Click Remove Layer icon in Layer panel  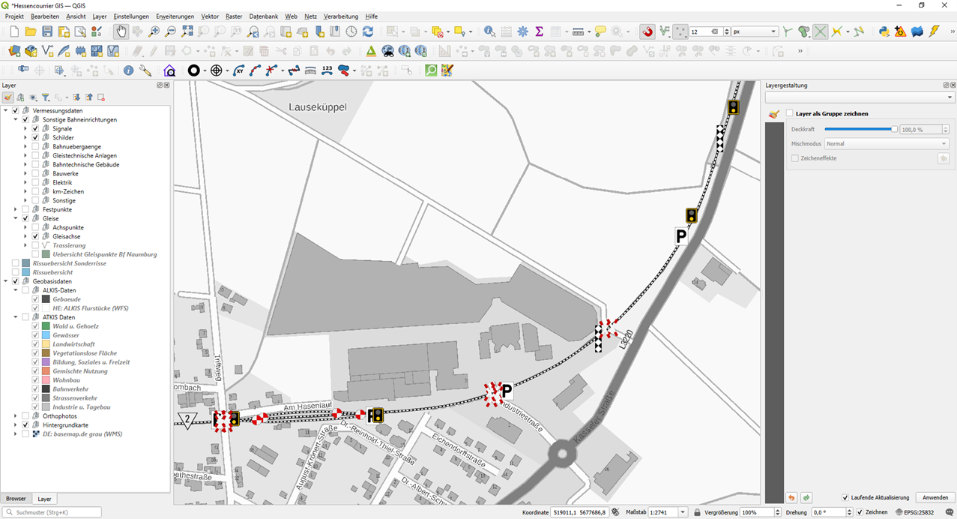pos(101,97)
